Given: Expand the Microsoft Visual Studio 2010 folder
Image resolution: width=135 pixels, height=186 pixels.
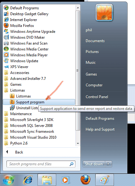Looking at the screenshot, I should pyautogui.click(x=39, y=137).
